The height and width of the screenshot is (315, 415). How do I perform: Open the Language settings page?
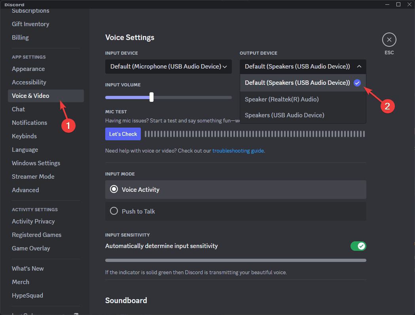25,149
